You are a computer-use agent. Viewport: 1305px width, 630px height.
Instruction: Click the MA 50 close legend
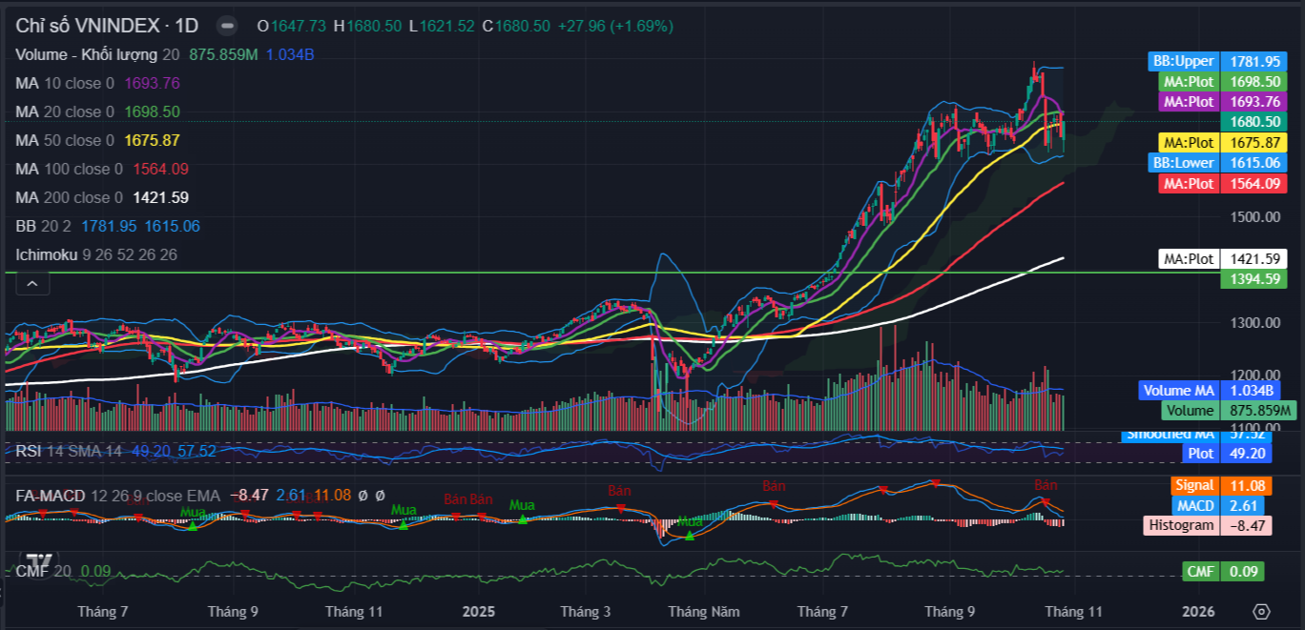coord(65,140)
